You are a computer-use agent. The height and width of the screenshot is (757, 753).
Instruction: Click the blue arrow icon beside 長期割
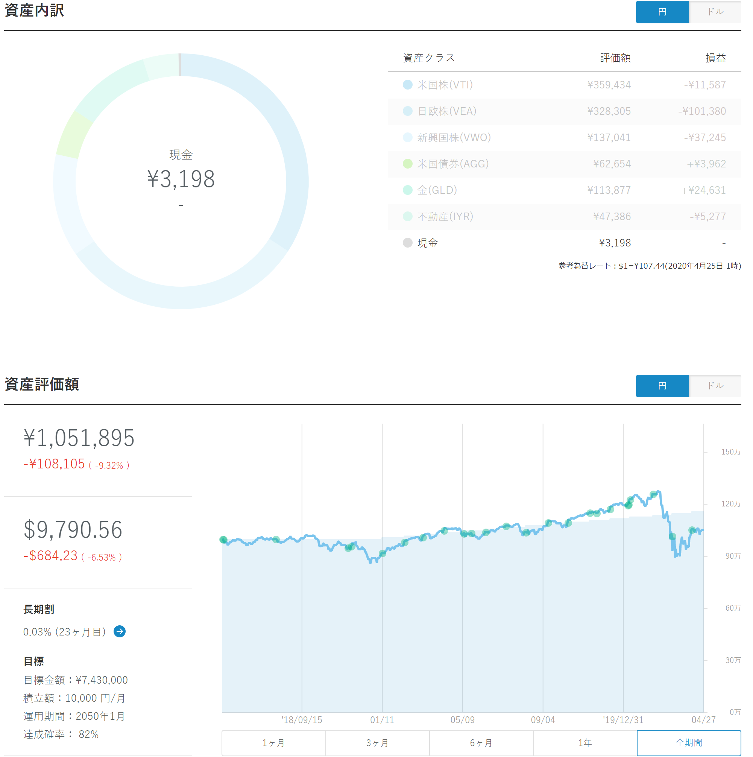(x=120, y=631)
